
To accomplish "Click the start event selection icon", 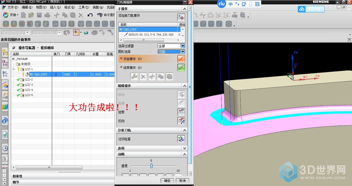I will (x=181, y=59).
